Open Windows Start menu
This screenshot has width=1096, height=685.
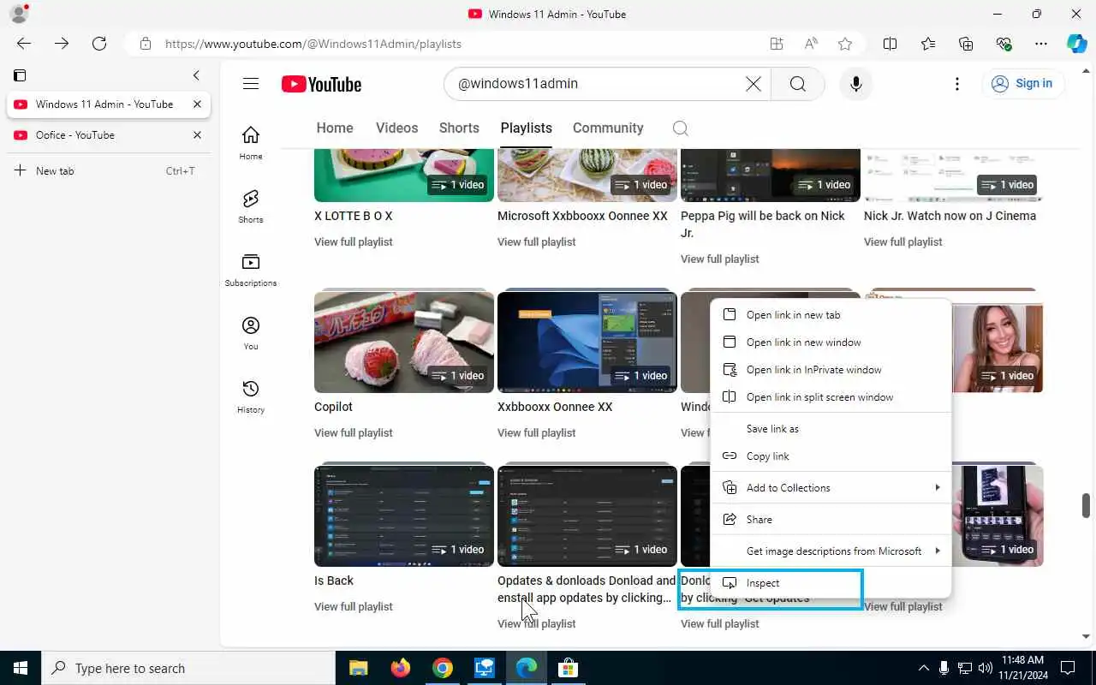click(21, 668)
